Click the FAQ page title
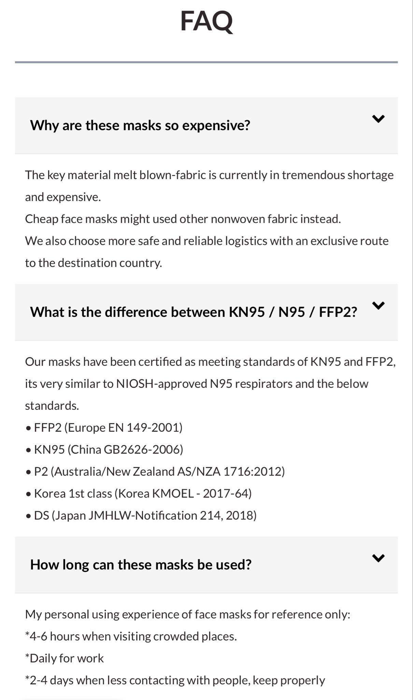The width and height of the screenshot is (413, 700). (x=206, y=21)
